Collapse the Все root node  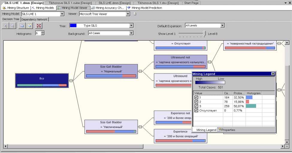tap(71, 80)
